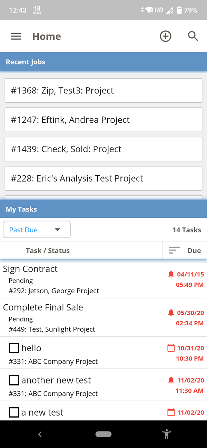Open the hamburger navigation menu

point(16,36)
